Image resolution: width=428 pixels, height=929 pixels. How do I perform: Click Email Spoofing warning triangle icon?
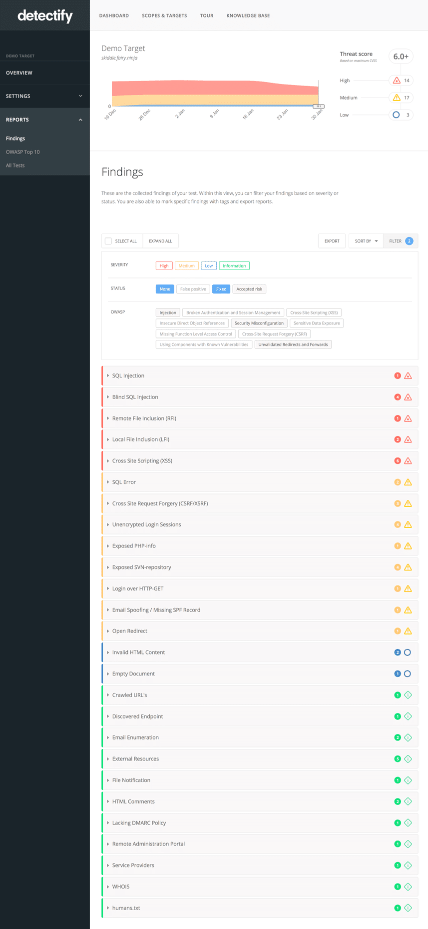[408, 610]
